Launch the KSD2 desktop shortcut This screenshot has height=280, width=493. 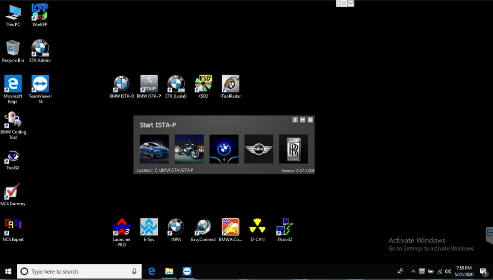[203, 87]
